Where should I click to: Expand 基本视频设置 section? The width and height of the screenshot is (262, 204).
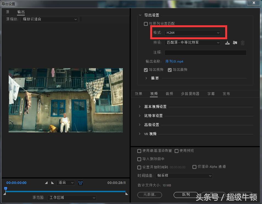pyautogui.click(x=140, y=107)
